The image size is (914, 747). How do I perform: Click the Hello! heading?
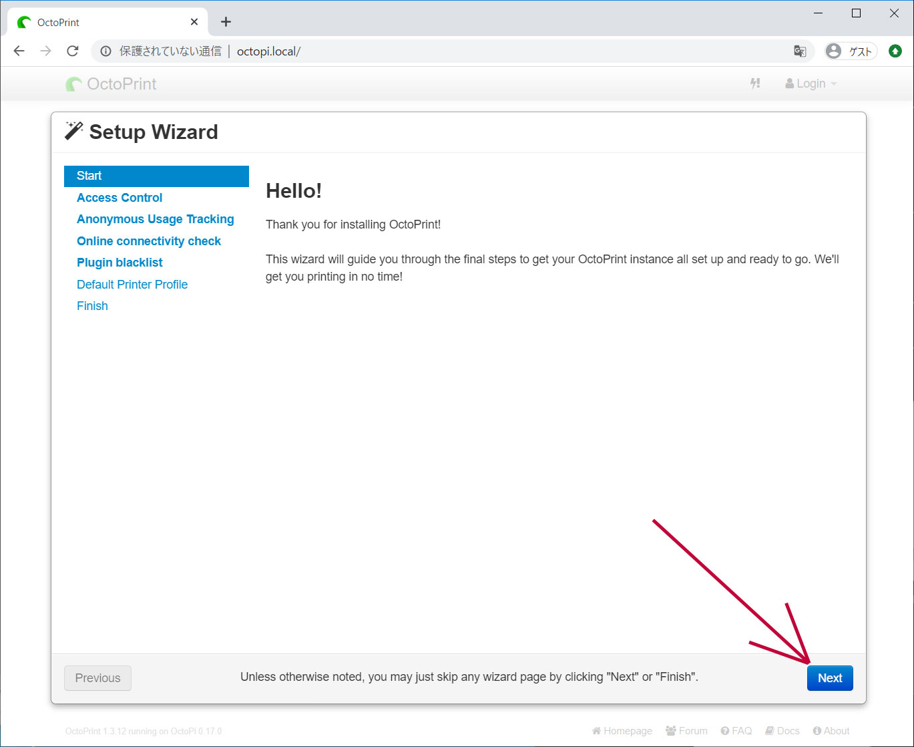294,191
